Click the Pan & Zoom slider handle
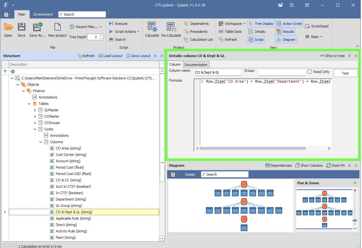Viewport: 362px width, 248px height. click(355, 220)
